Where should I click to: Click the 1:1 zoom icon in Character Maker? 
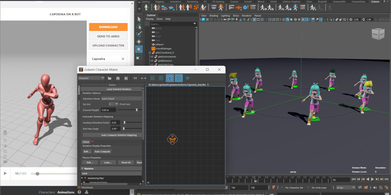(x=135, y=78)
